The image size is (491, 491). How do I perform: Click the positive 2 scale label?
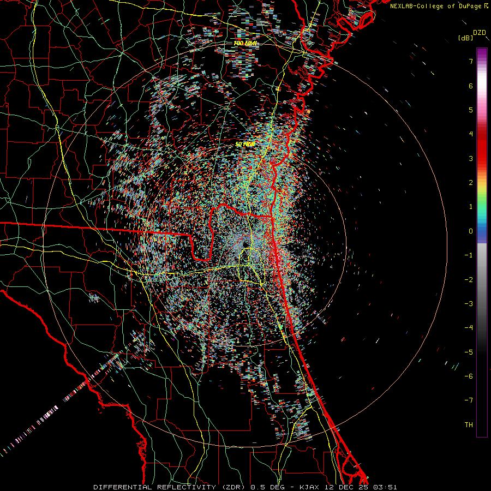[x=471, y=183]
